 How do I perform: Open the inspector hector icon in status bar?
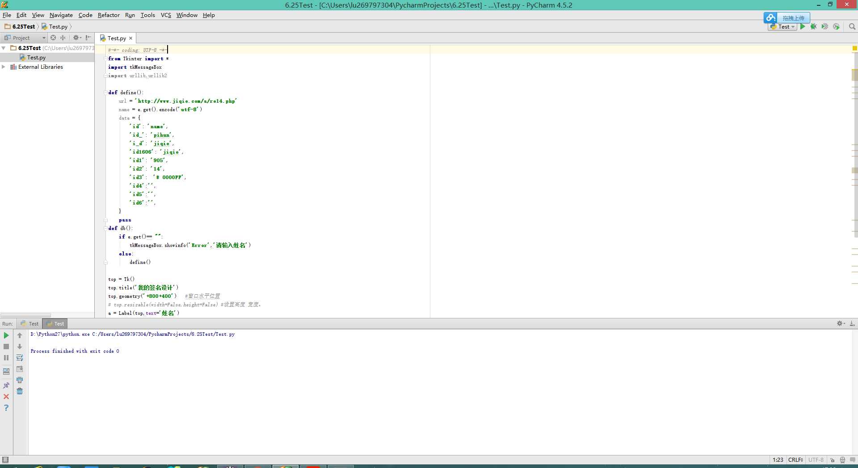coord(842,460)
